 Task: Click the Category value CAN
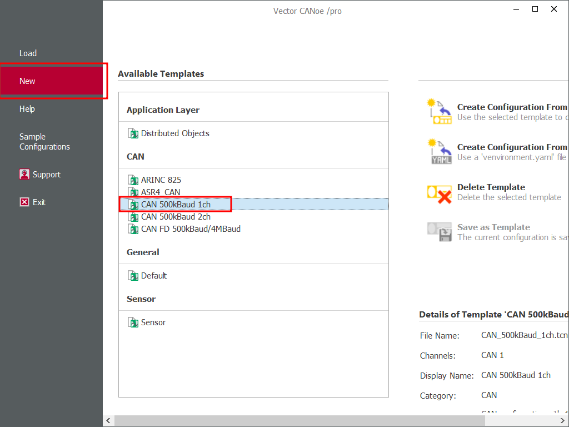click(489, 395)
